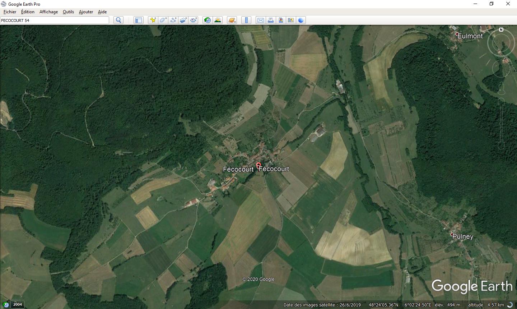Click latitude 48°24'05.36"N in status bar
The height and width of the screenshot is (309, 517).
tap(383, 305)
